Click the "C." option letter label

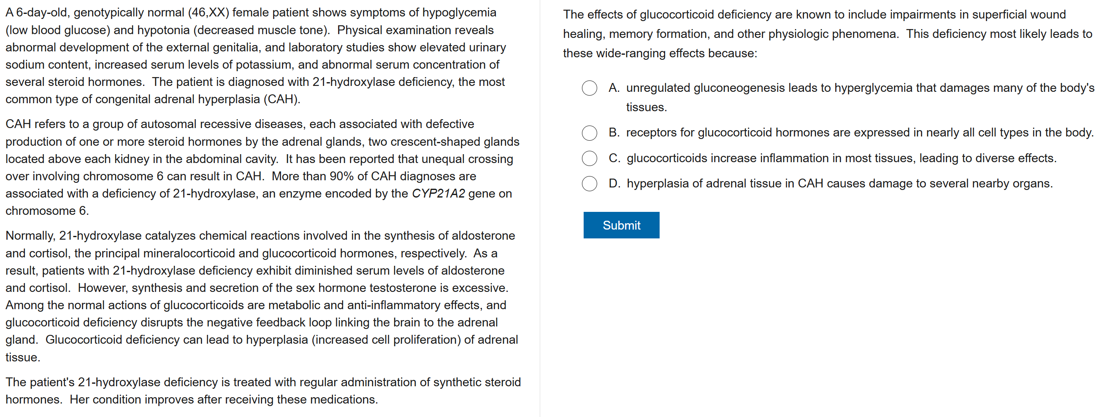pyautogui.click(x=614, y=158)
